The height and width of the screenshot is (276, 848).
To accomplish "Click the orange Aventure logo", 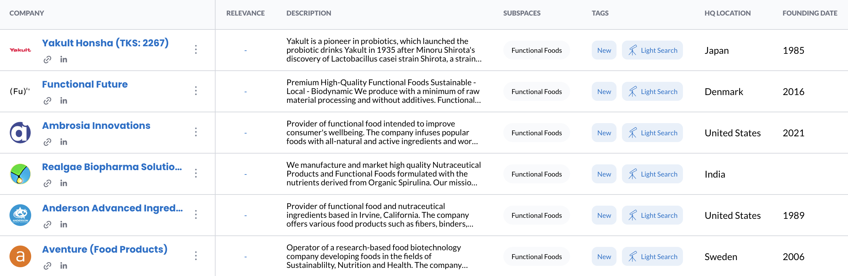I will [20, 256].
